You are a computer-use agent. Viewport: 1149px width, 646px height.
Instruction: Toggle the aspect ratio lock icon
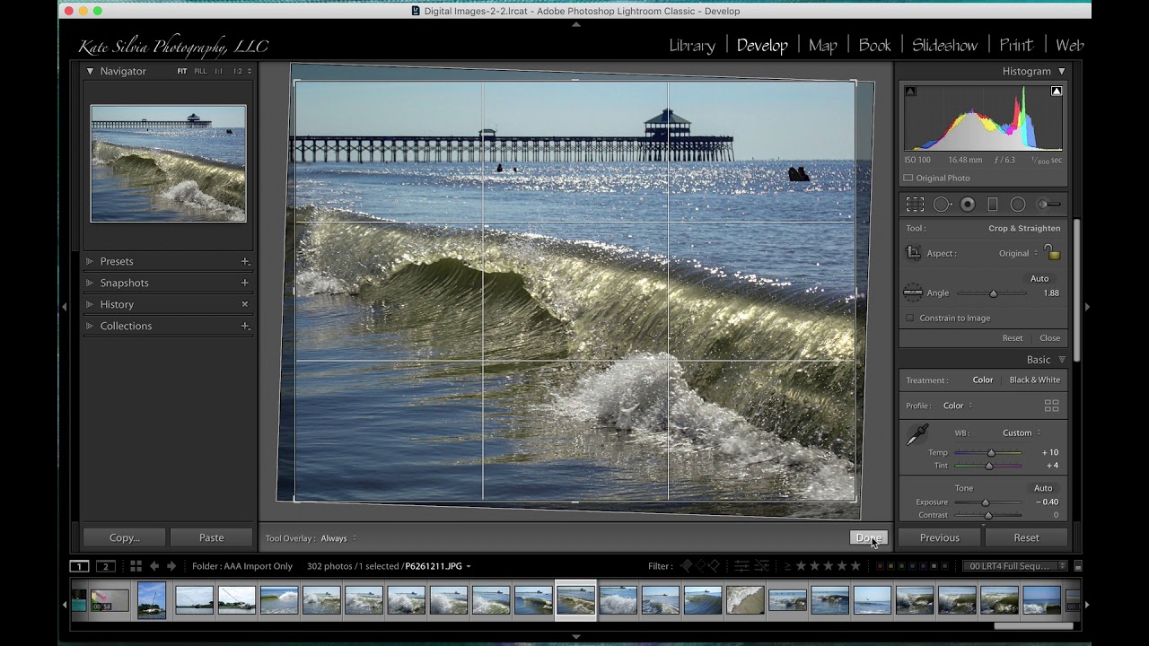point(1053,253)
